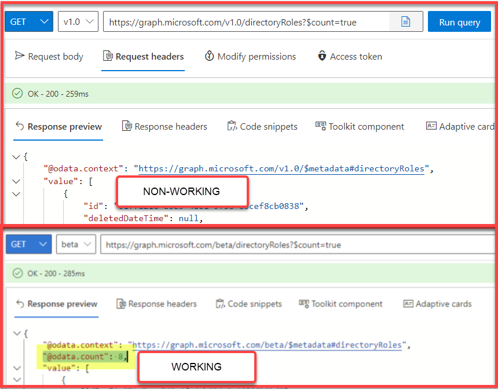This screenshot has width=498, height=389.
Task: Open Code snippets tab in beta panel
Action: point(248,304)
